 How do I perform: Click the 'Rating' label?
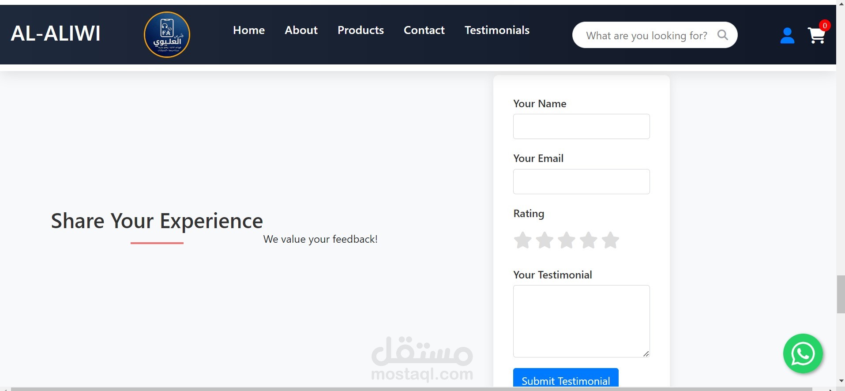529,214
